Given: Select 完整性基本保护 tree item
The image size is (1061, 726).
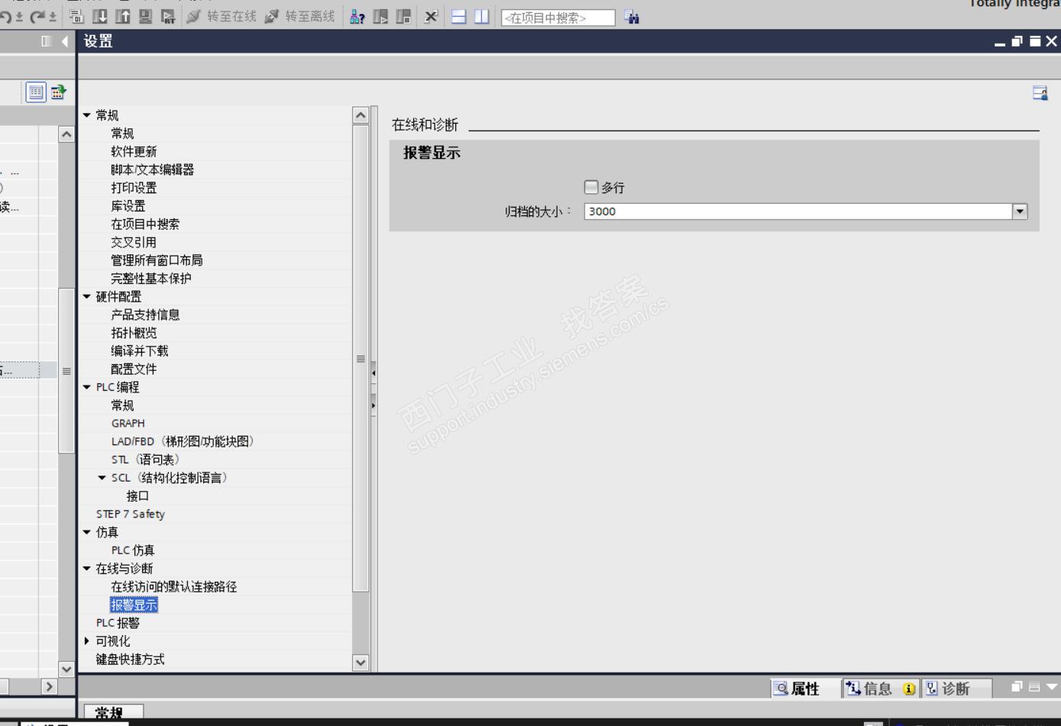Looking at the screenshot, I should [x=151, y=279].
